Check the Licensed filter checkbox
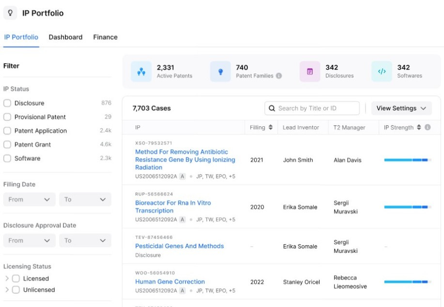This screenshot has height=307, width=444. point(16,278)
